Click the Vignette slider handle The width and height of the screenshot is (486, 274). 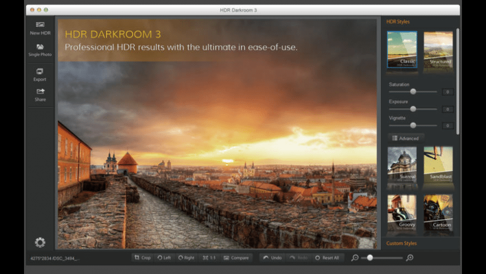(x=413, y=125)
